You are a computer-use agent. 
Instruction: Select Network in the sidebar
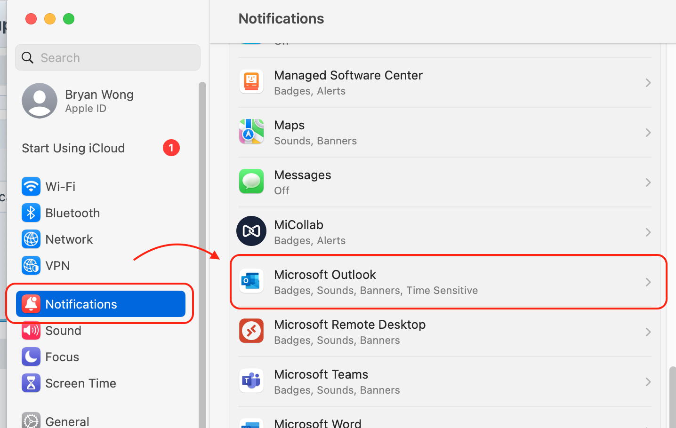(101, 239)
